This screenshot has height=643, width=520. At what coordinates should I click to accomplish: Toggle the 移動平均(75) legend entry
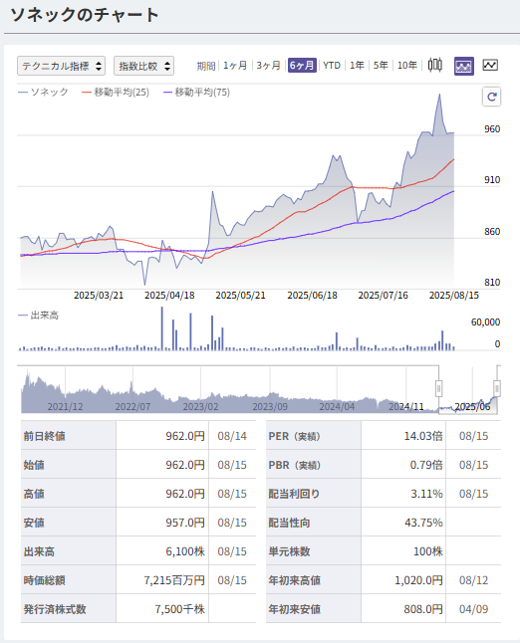point(196,92)
